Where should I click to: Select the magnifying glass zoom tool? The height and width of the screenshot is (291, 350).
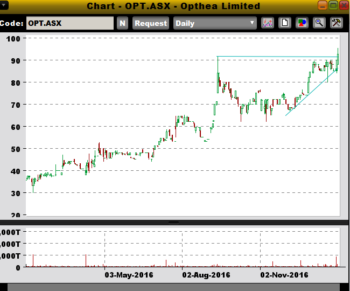click(319, 23)
